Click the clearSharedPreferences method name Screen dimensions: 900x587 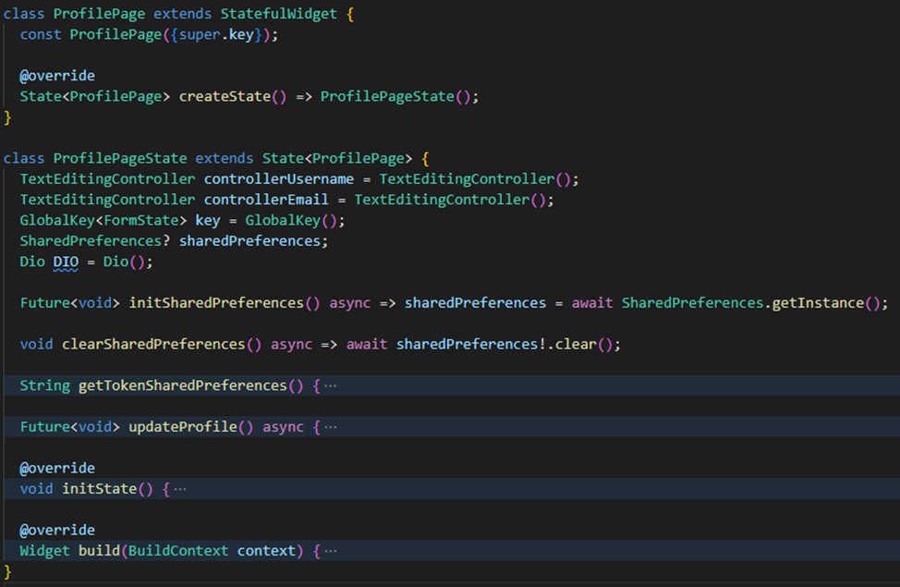click(155, 344)
